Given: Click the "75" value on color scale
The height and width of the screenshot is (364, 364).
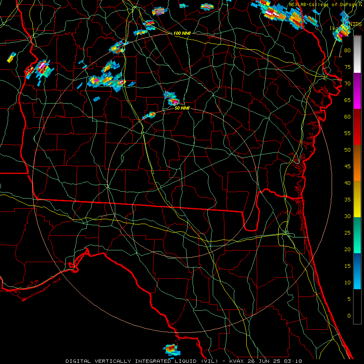Looking at the screenshot, I should 347,67.
